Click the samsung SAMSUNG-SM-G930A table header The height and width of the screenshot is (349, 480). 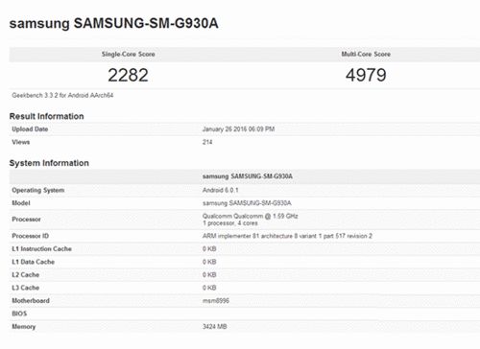click(248, 176)
